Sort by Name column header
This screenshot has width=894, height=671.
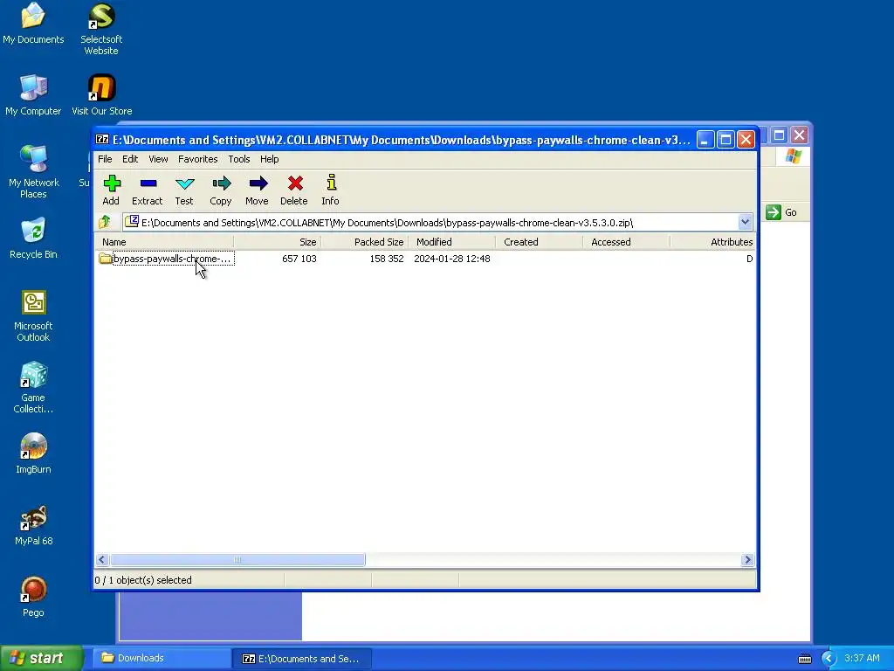[163, 242]
